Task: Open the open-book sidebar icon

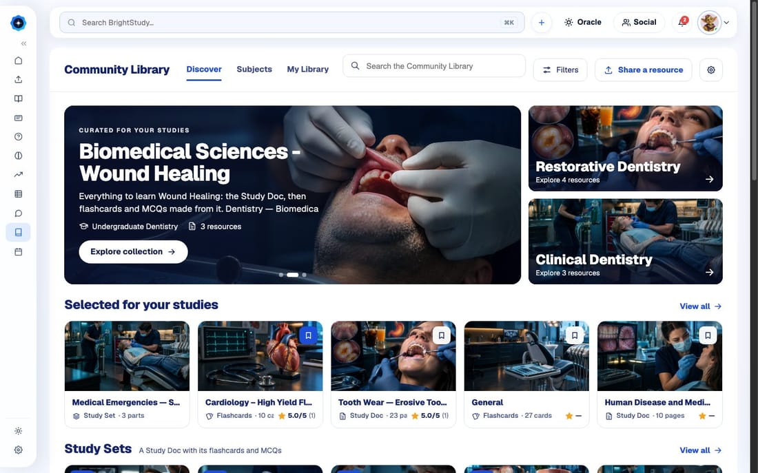Action: pos(19,98)
